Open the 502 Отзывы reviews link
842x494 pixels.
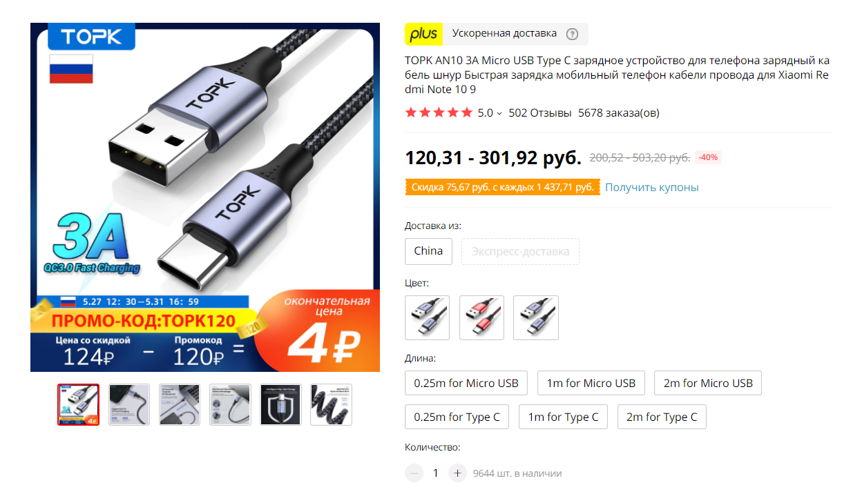point(540,113)
